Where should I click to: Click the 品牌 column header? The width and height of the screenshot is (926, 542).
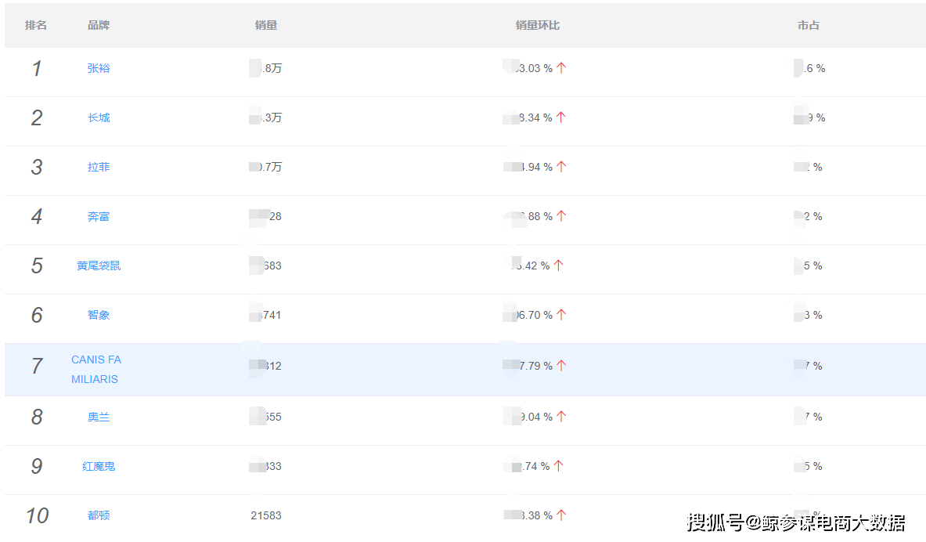click(x=99, y=24)
